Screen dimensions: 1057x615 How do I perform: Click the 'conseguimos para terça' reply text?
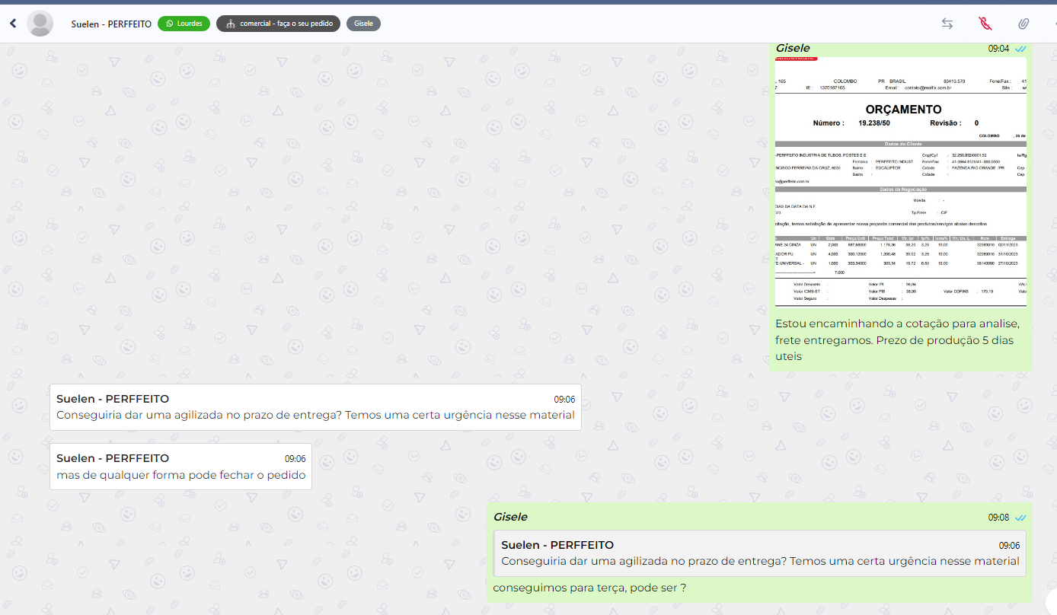click(589, 588)
